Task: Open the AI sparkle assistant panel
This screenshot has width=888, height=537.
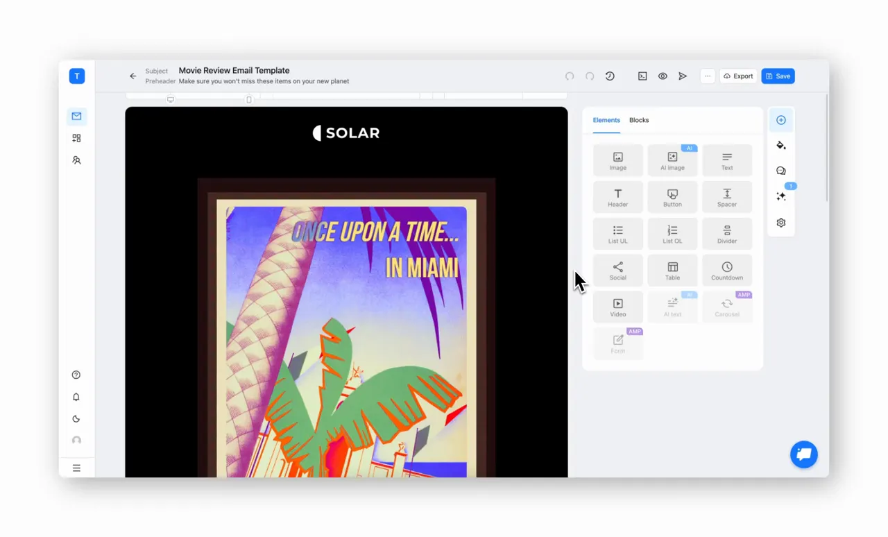Action: click(781, 196)
